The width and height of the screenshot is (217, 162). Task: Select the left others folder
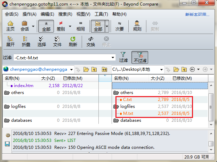coord(17,93)
